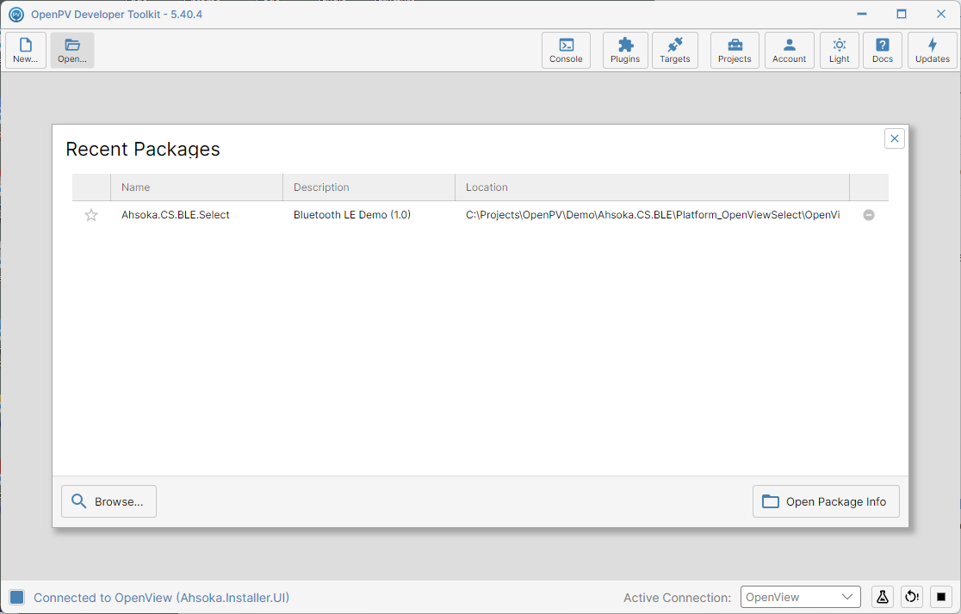Sort by the Name column header
The width and height of the screenshot is (961, 614).
click(x=196, y=187)
